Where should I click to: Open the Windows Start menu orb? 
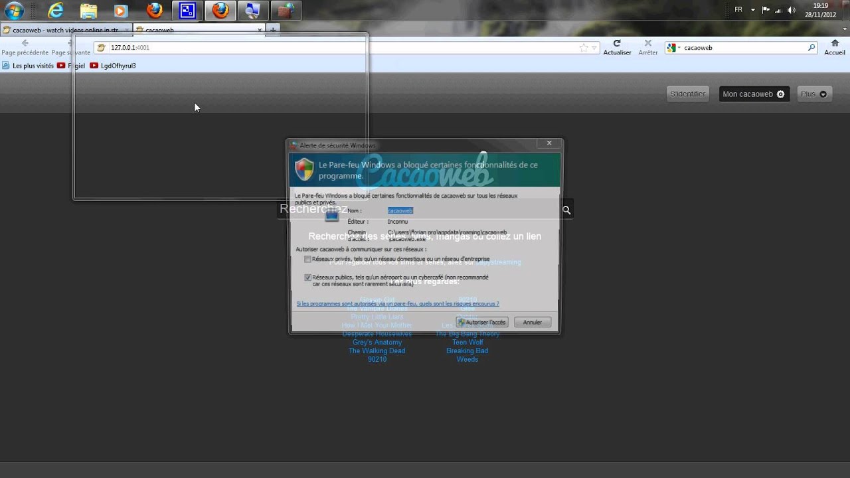tap(14, 10)
